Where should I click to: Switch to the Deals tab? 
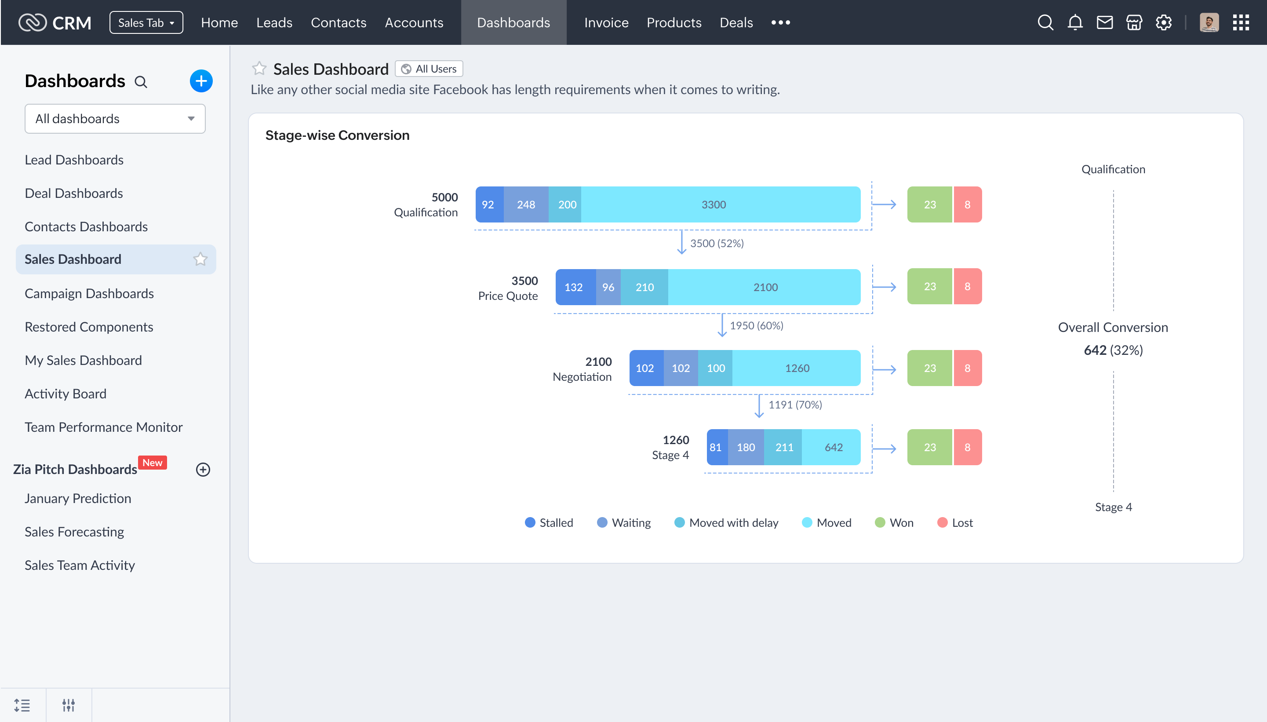736,22
